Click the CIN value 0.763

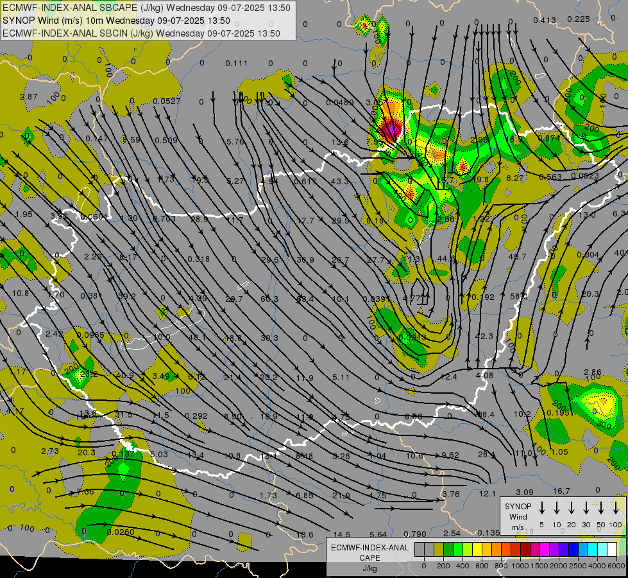164,218
